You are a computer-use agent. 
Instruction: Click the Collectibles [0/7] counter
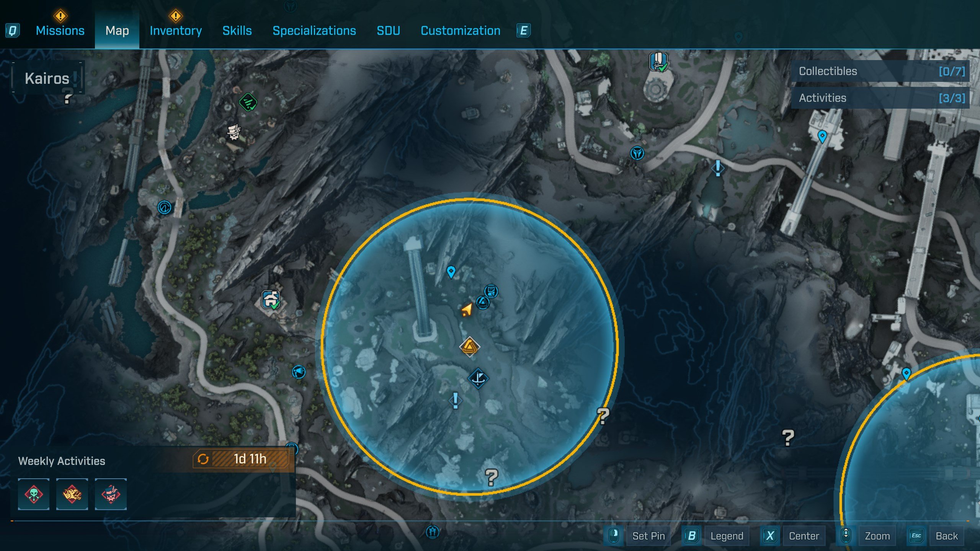880,71
